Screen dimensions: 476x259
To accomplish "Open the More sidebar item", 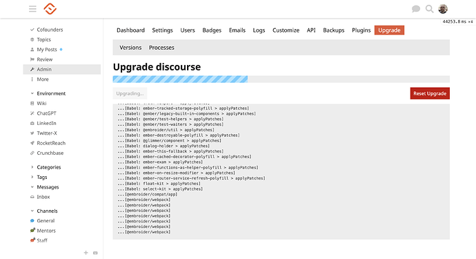I will 43,79.
